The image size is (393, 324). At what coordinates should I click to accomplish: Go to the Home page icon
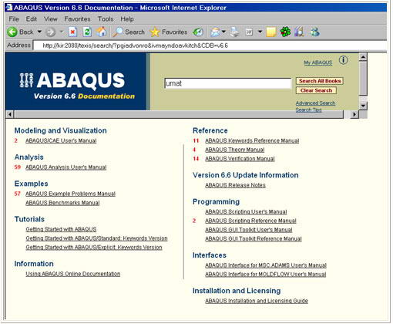click(x=102, y=32)
